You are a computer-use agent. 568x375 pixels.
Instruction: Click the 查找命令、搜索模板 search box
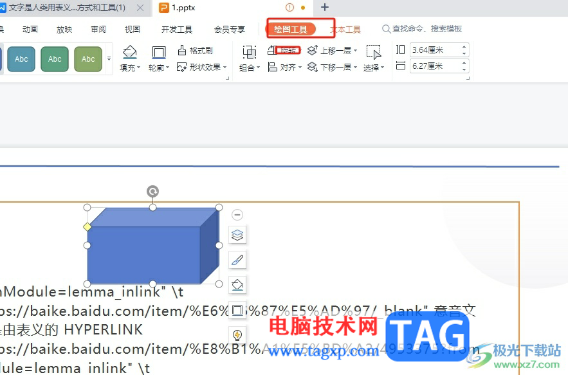click(422, 28)
